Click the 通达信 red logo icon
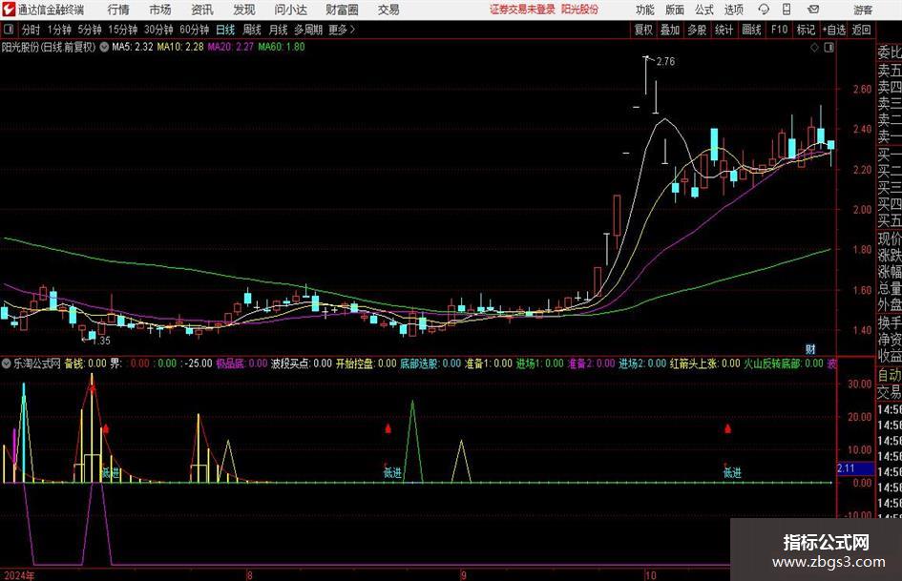This screenshot has height=581, width=902. pos(9,10)
